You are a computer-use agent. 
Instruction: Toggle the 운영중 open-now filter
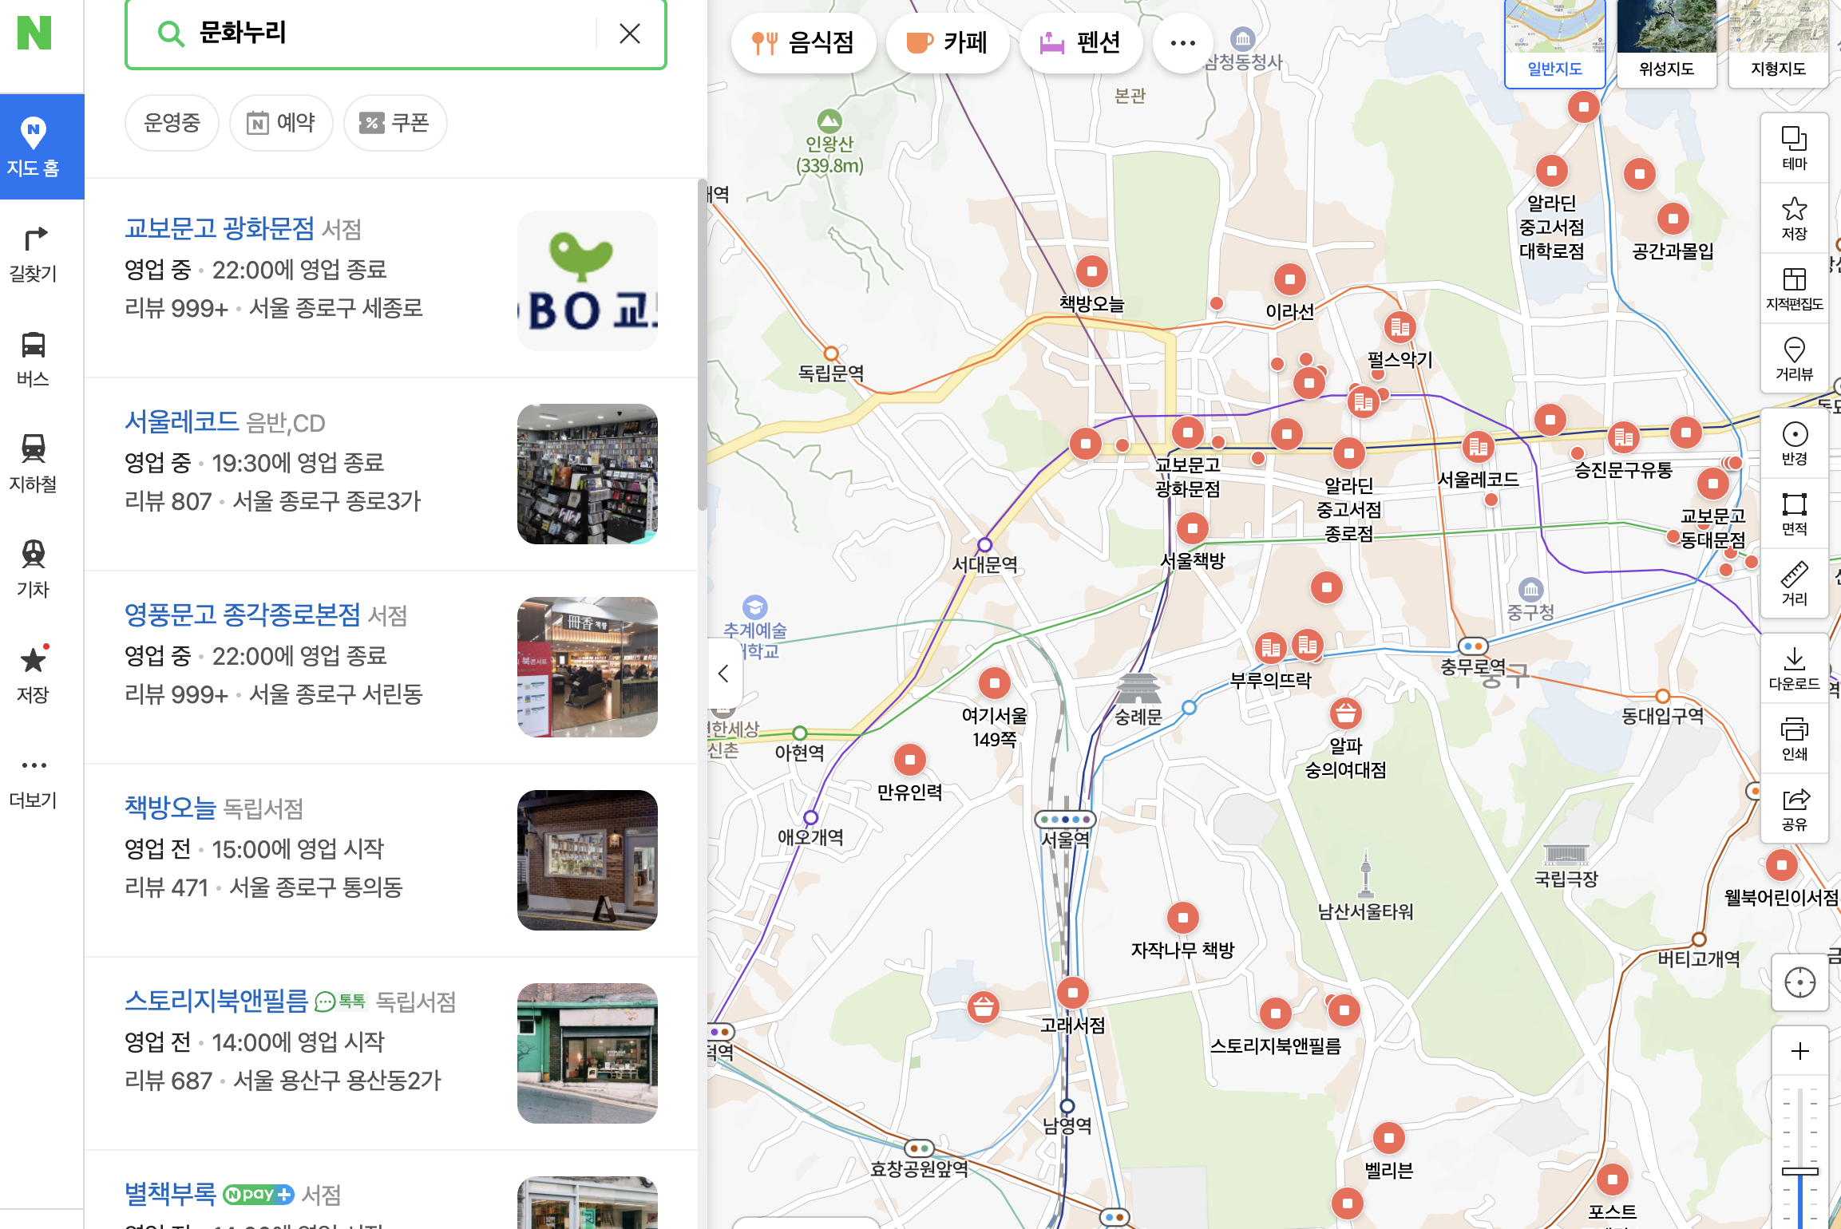click(x=172, y=123)
